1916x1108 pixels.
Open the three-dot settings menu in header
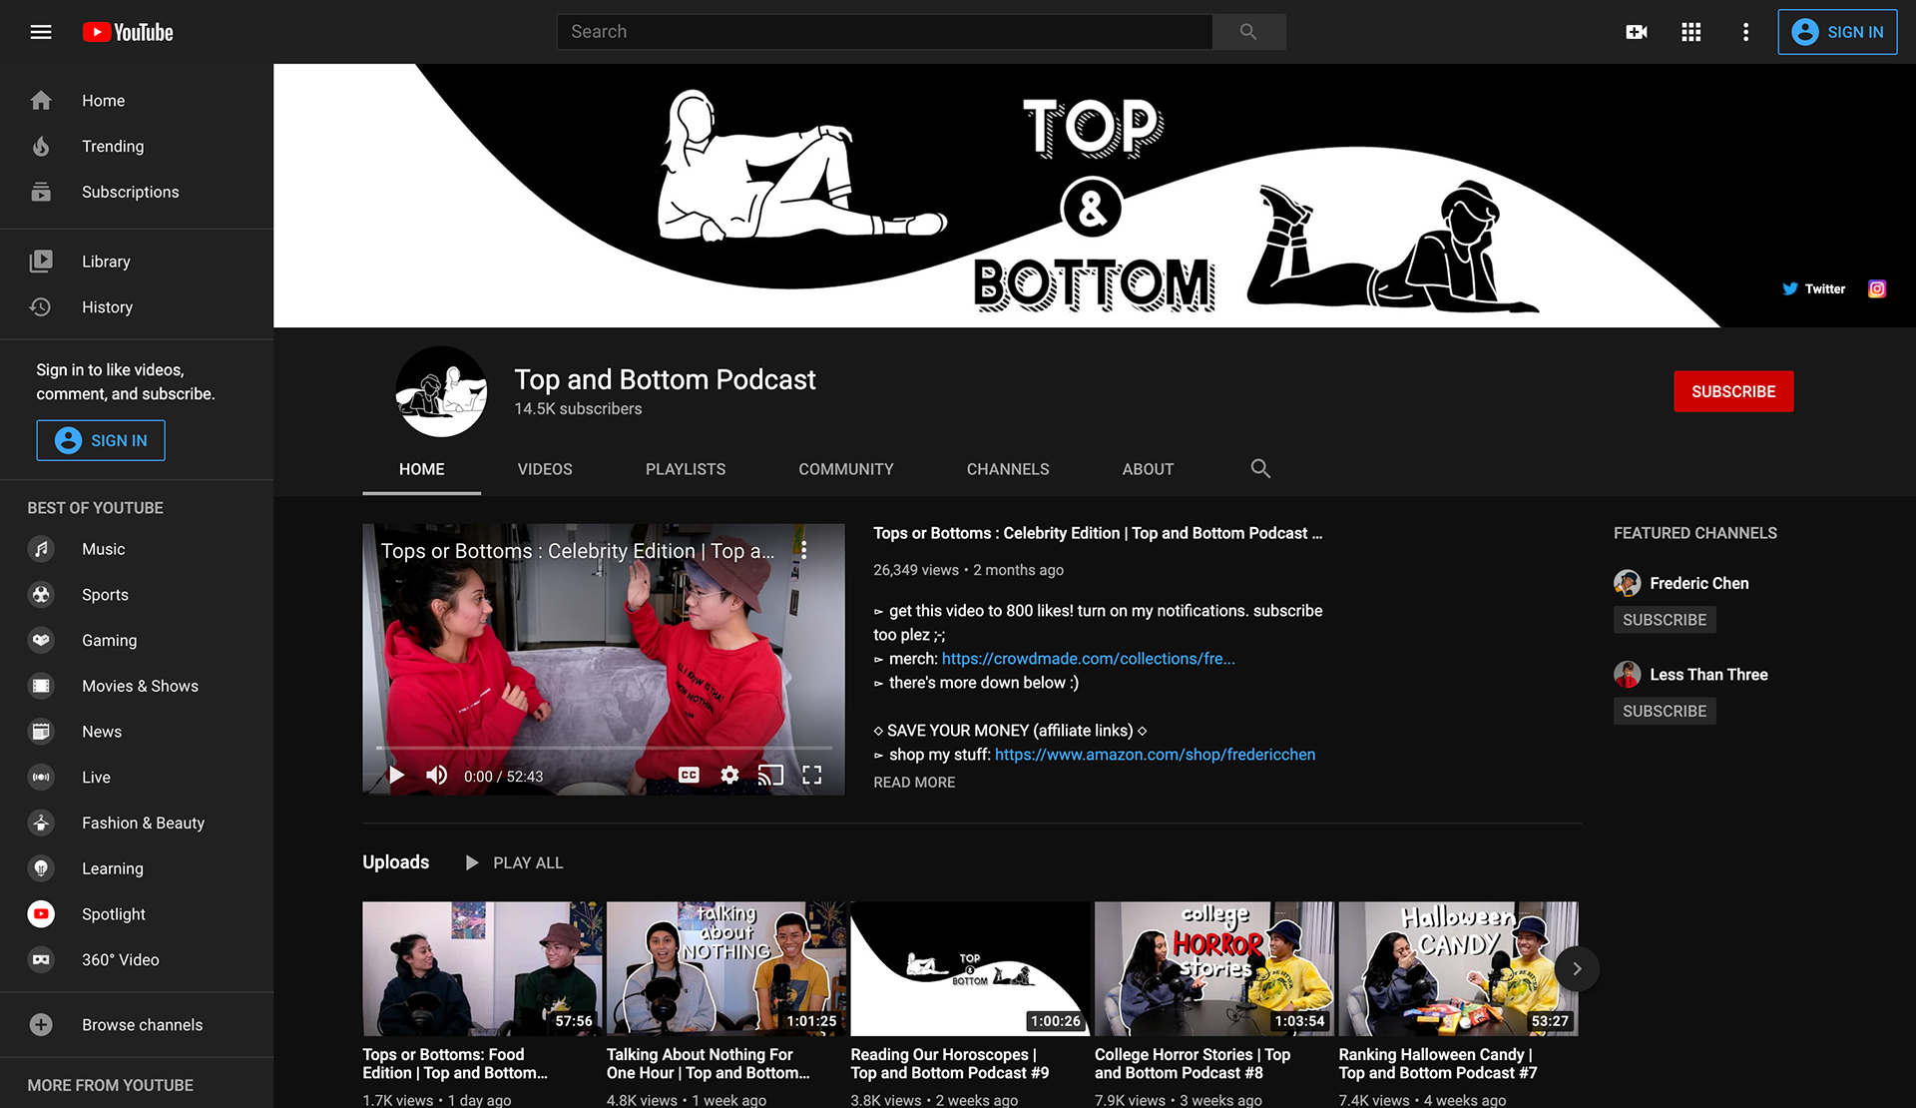[x=1745, y=32]
